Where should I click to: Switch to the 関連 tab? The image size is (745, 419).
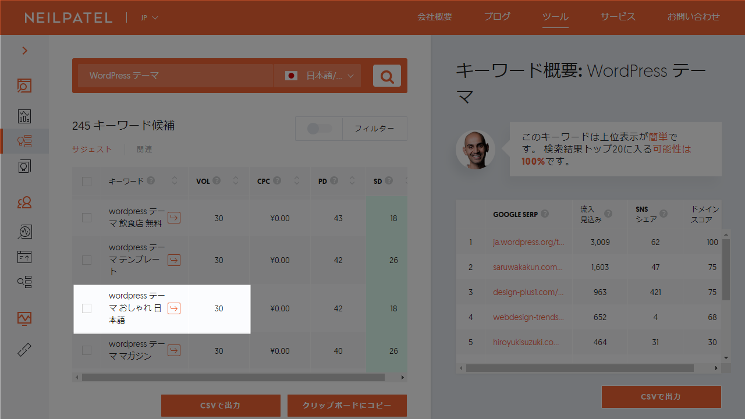click(x=144, y=149)
